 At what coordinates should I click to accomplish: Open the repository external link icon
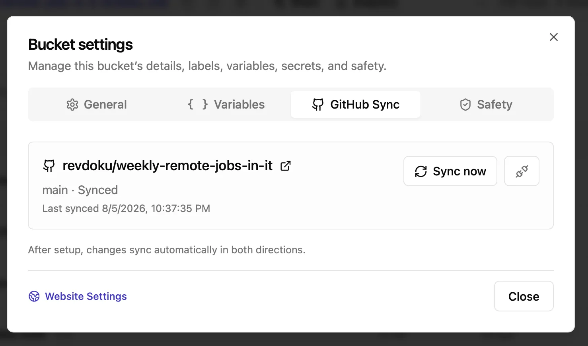click(286, 166)
